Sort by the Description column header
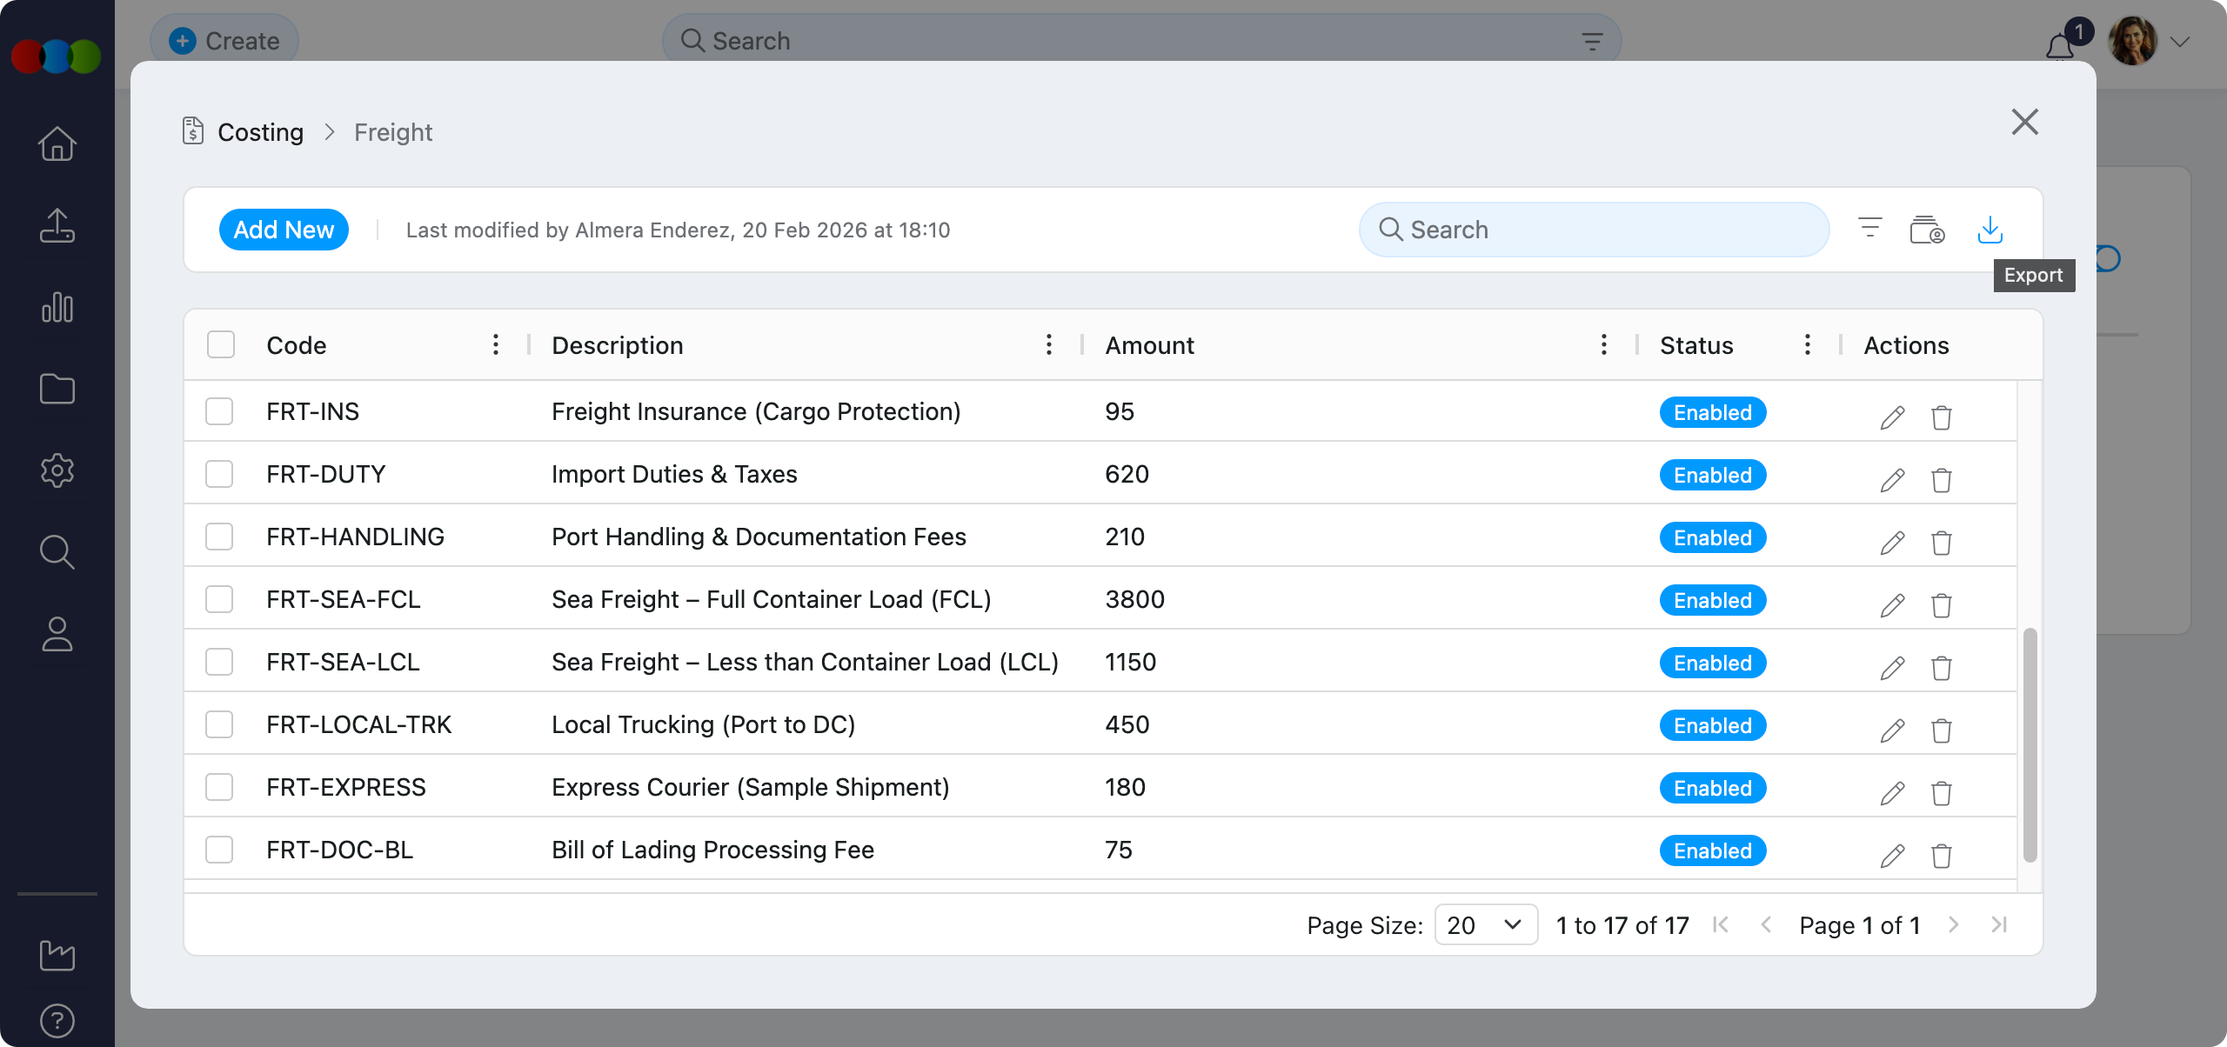This screenshot has height=1047, width=2227. 618,345
